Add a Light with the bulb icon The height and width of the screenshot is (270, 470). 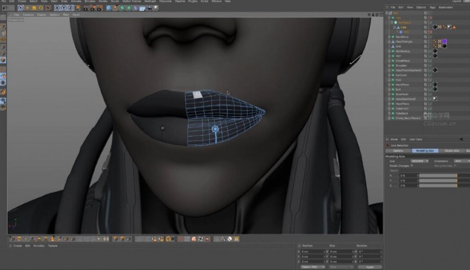point(156,8)
